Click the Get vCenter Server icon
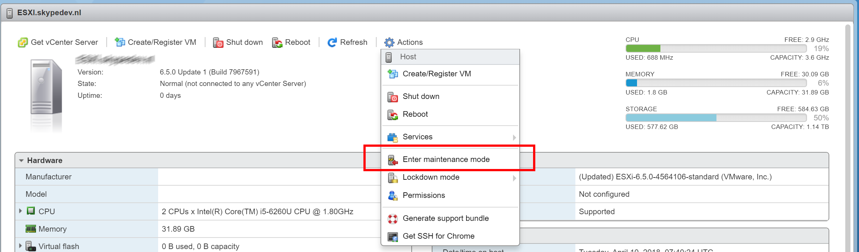 tap(23, 43)
